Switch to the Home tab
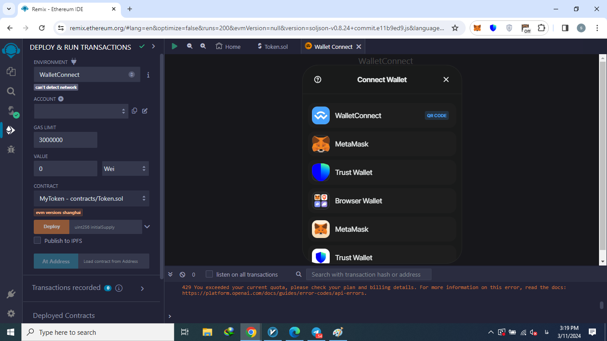This screenshot has width=607, height=341. point(228,47)
